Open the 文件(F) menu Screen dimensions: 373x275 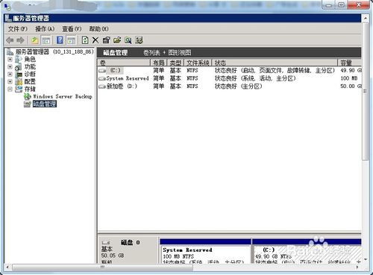point(18,29)
